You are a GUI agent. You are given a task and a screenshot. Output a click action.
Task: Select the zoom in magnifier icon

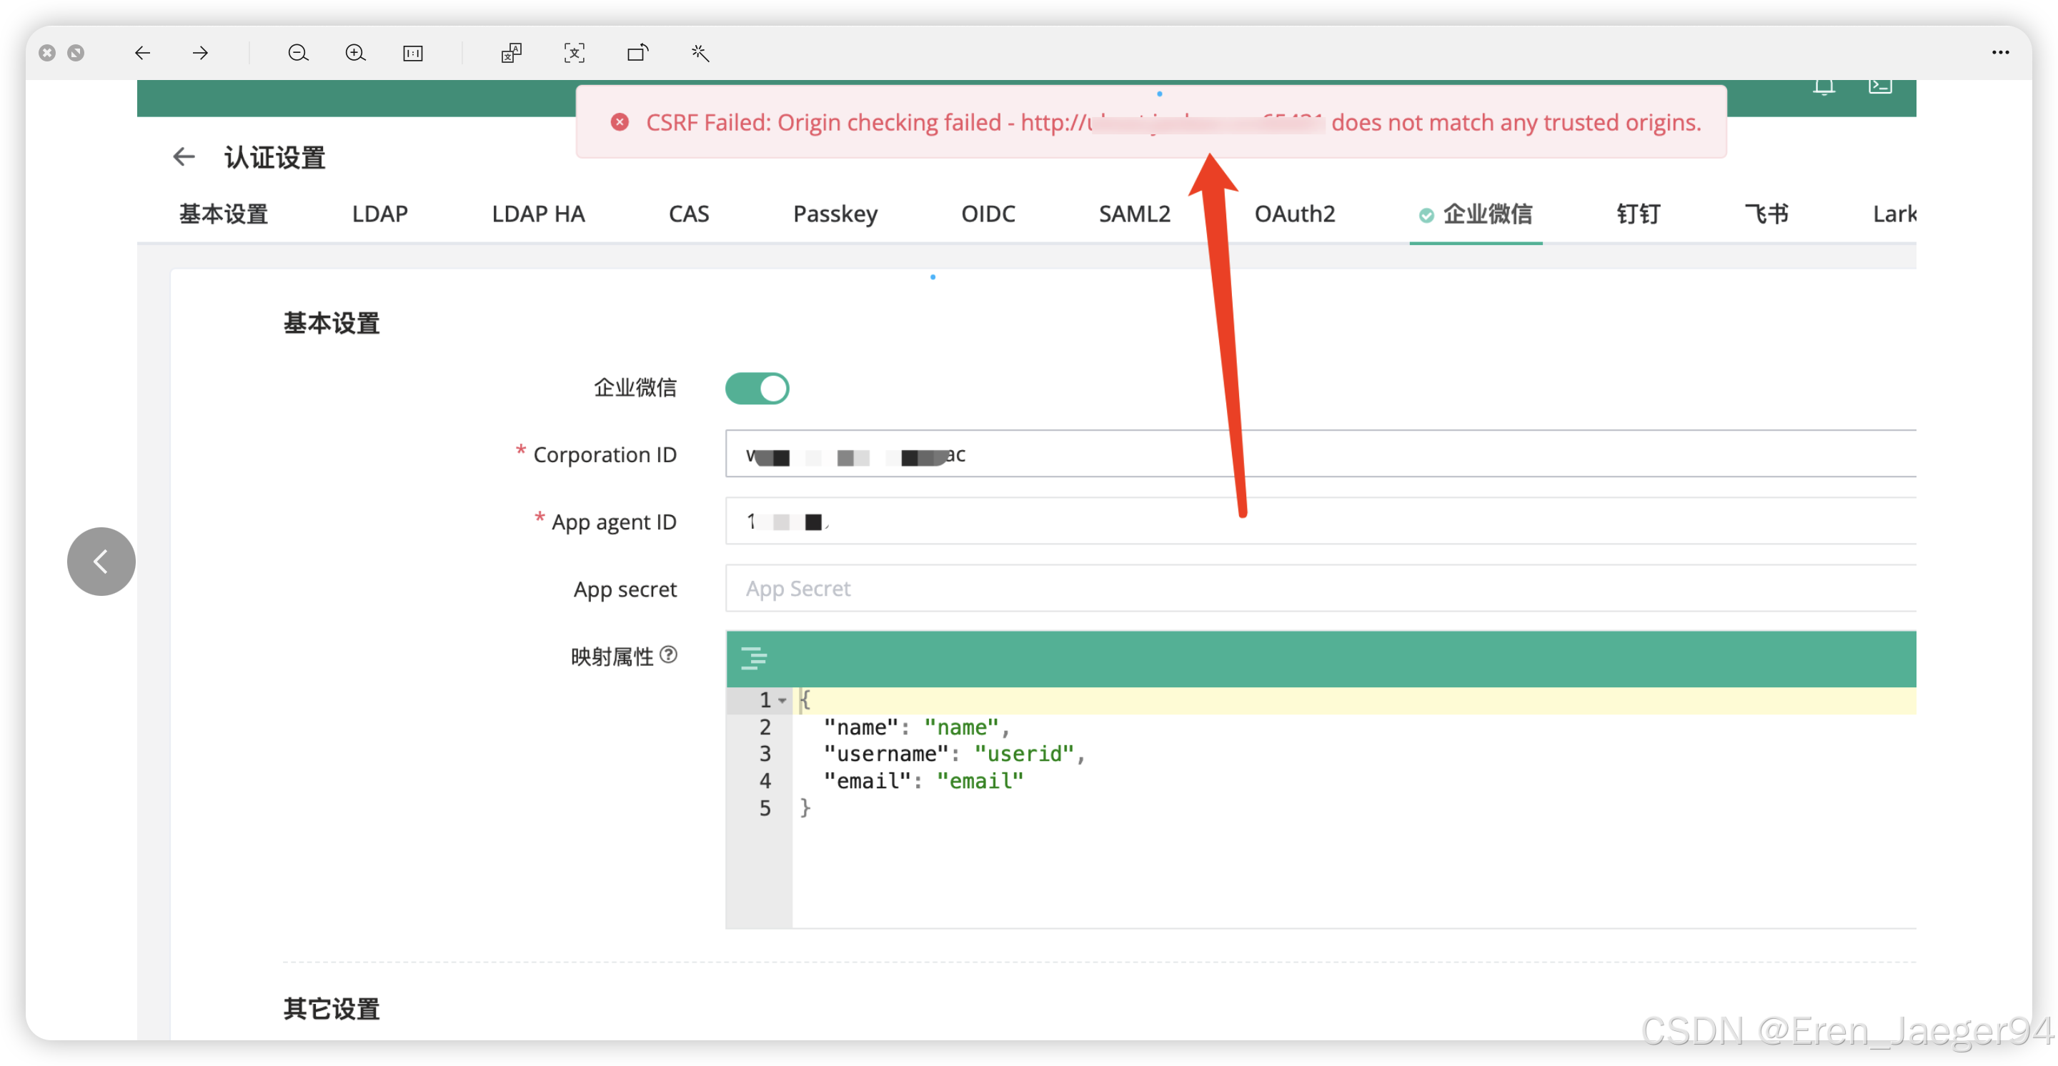[x=356, y=53]
